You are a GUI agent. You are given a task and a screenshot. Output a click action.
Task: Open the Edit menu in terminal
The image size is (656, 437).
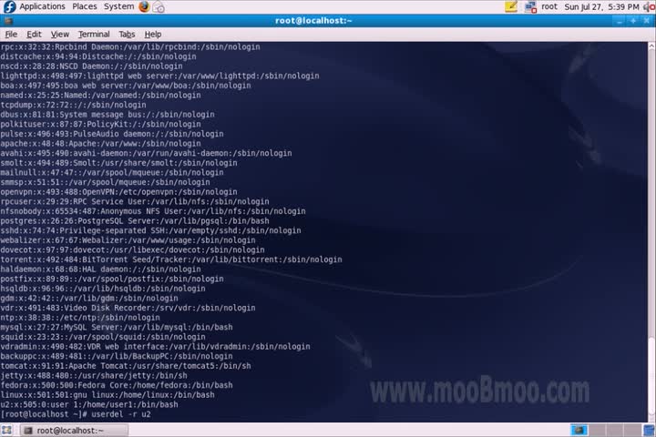point(34,35)
